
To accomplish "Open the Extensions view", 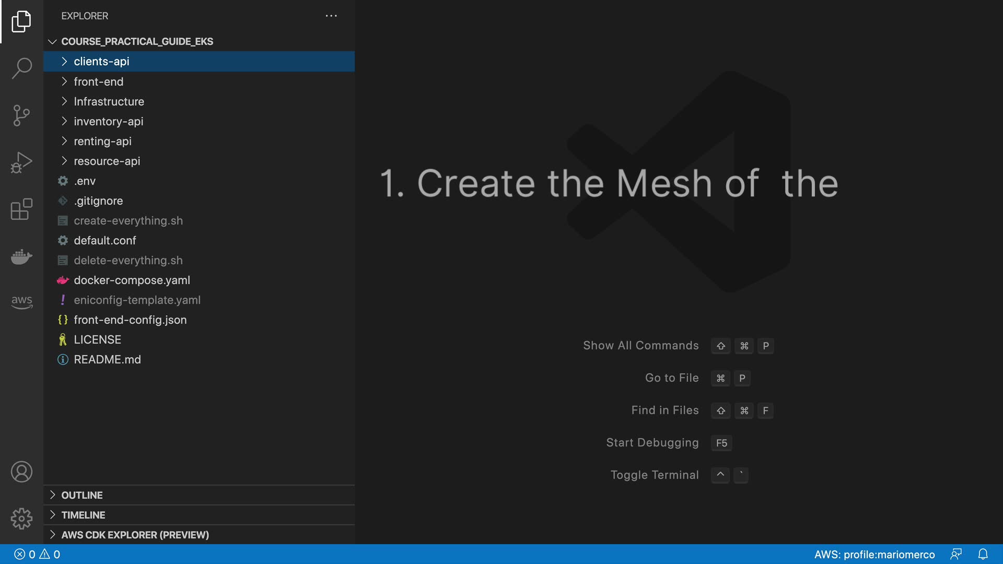I will coord(21,209).
